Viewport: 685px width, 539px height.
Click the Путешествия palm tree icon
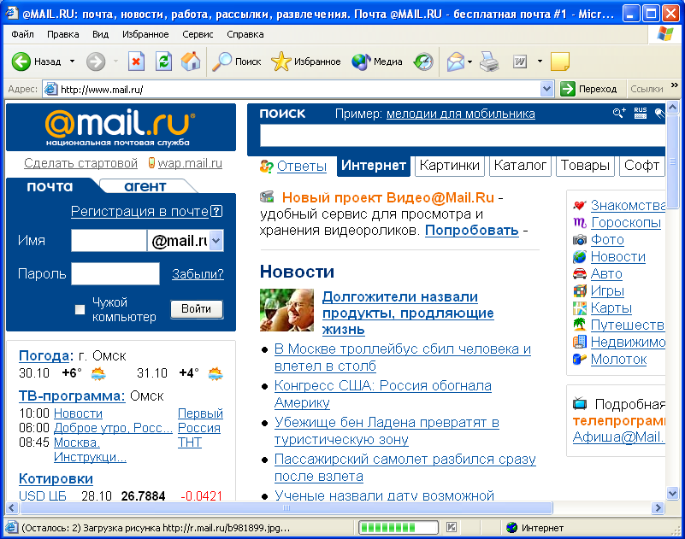pos(579,325)
